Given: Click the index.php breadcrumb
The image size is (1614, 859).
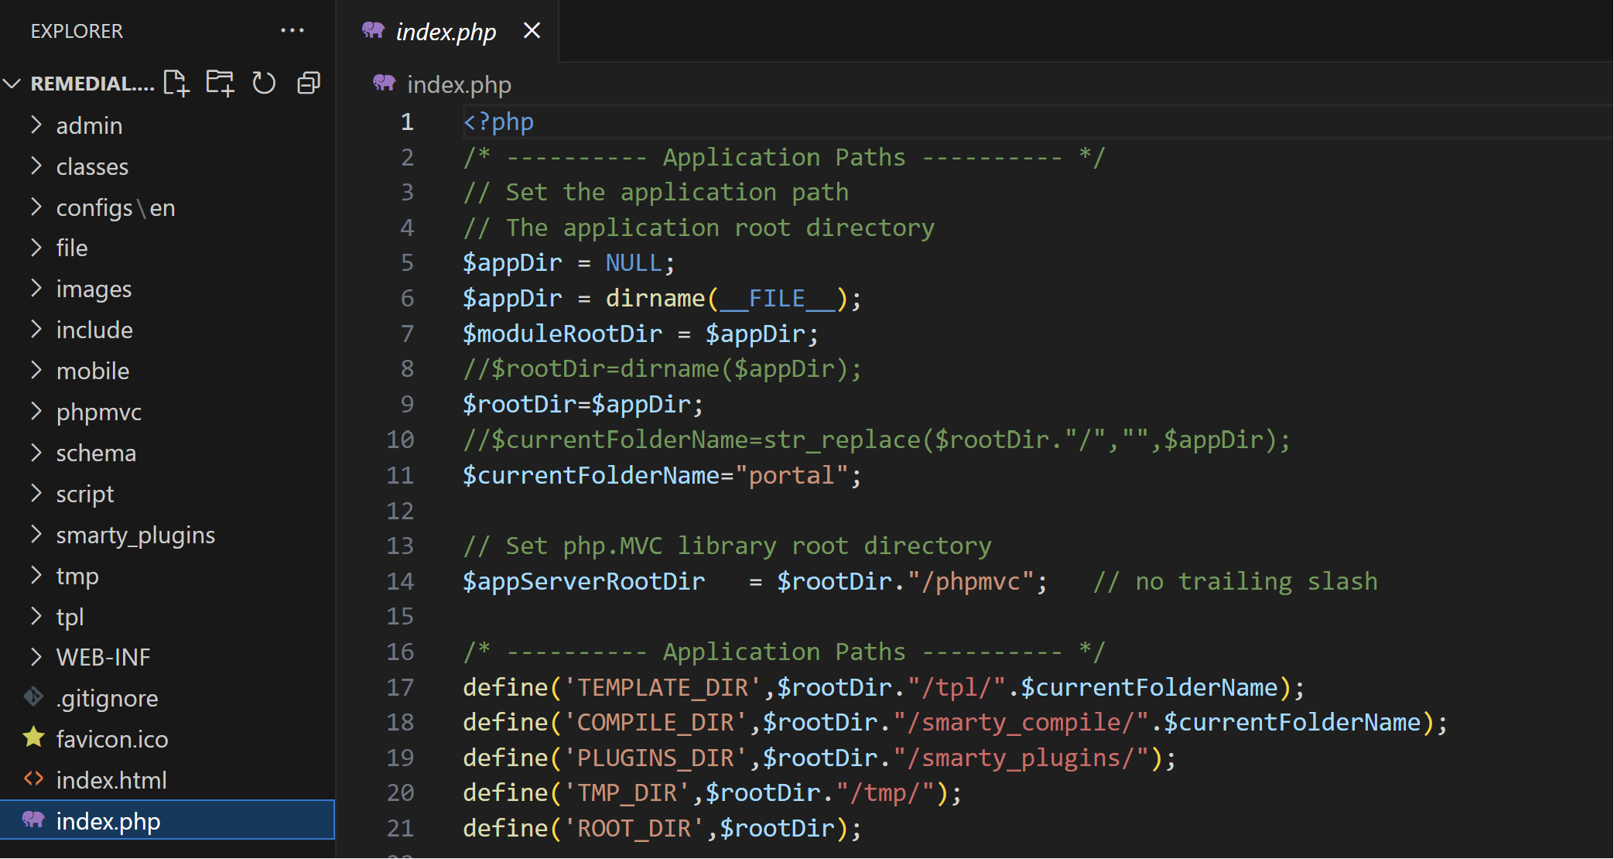Looking at the screenshot, I should click(x=459, y=84).
